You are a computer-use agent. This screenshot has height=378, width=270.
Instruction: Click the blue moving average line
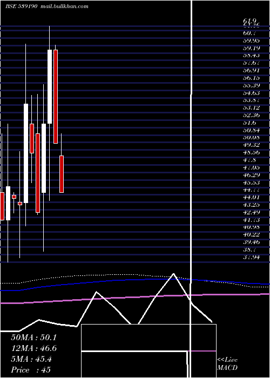(x=135, y=280)
